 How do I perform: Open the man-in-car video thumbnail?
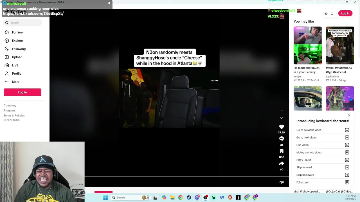[308, 98]
